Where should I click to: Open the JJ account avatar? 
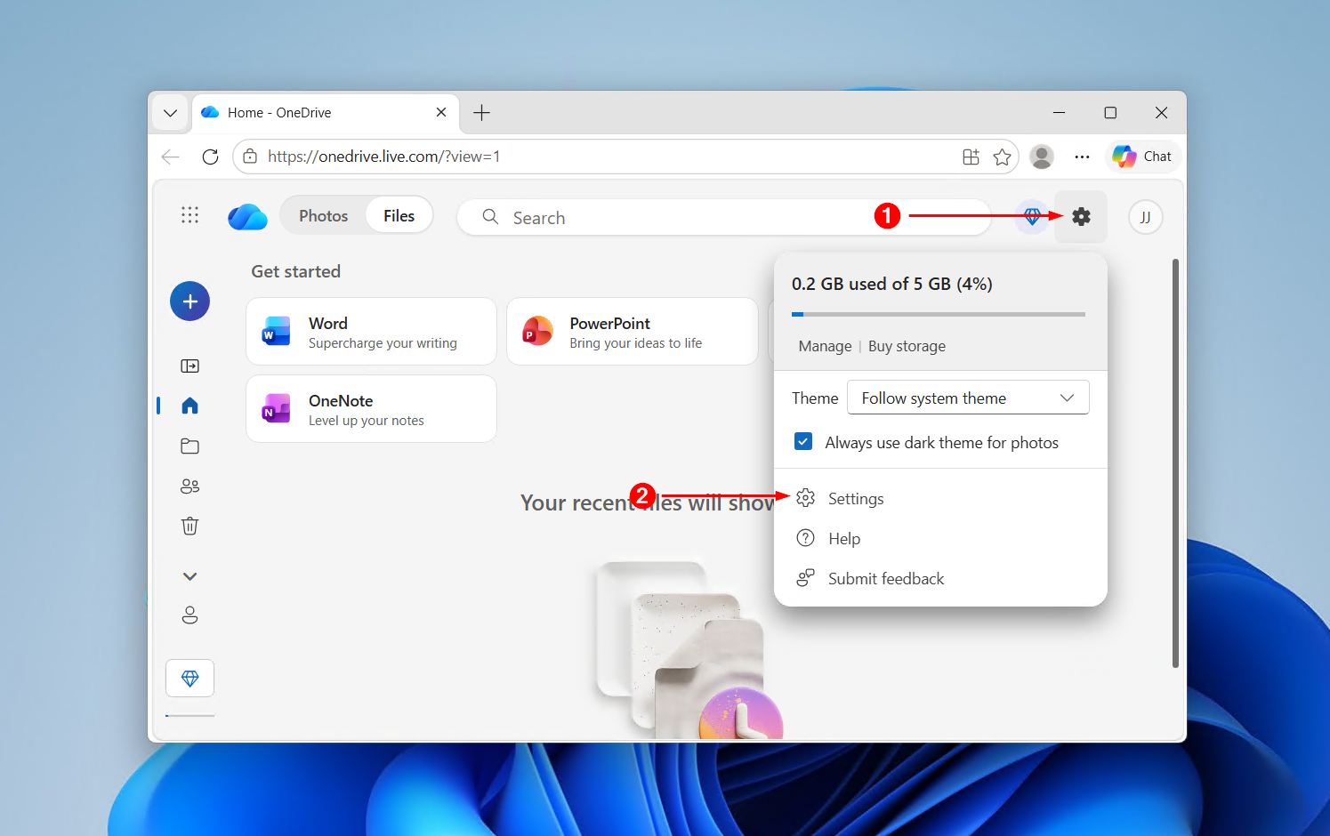1146,217
